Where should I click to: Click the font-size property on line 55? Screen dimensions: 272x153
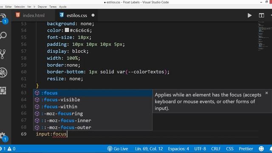pos(59,37)
